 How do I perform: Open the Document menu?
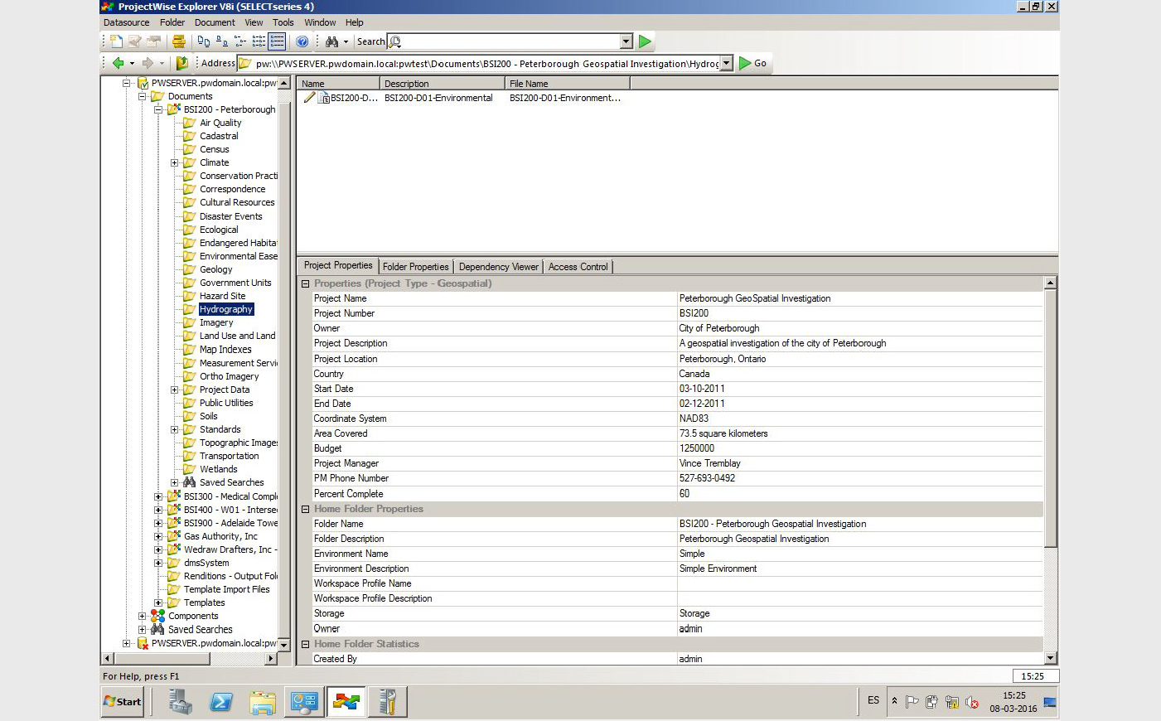click(215, 22)
